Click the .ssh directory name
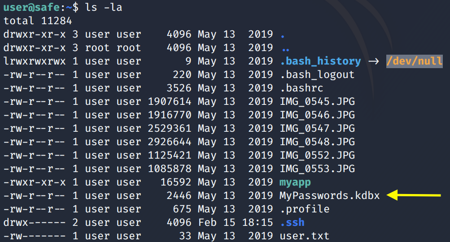450x242 pixels. [x=293, y=223]
